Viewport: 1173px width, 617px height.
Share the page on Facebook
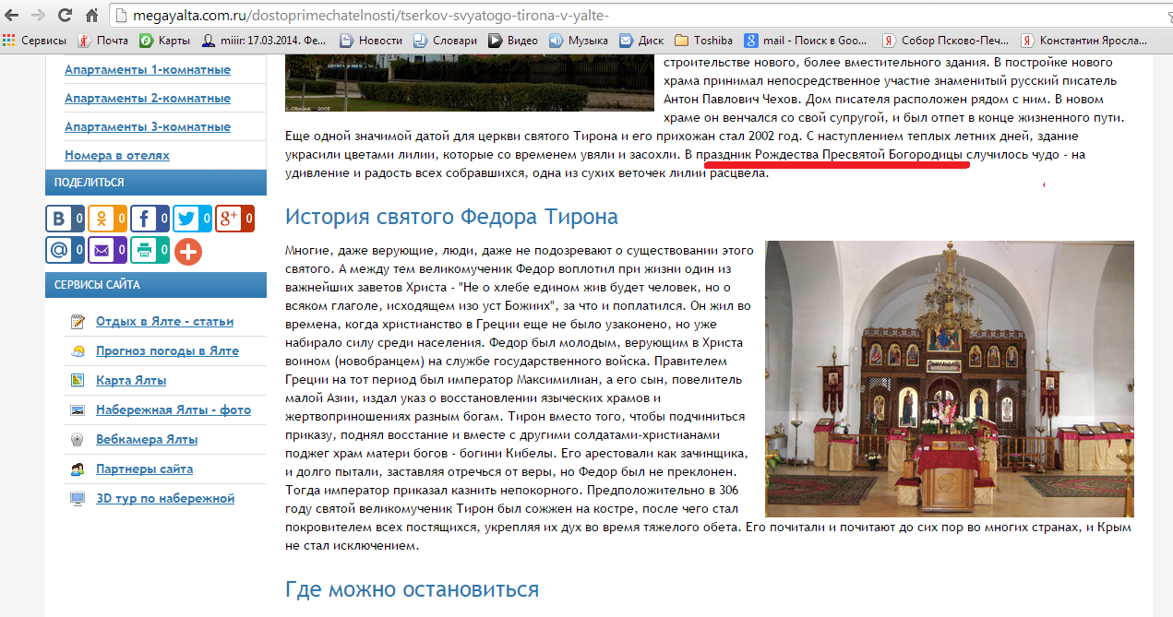(x=150, y=219)
